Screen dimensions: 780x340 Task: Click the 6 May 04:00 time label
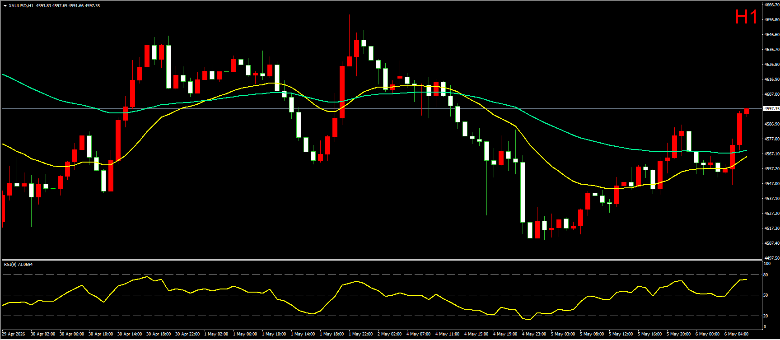coord(736,334)
